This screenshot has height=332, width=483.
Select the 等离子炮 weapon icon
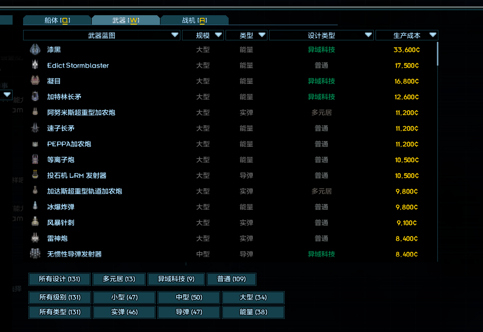[35, 160]
